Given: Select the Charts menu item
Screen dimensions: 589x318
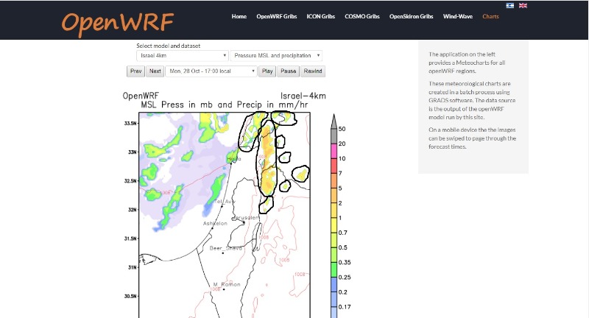Looking at the screenshot, I should click(x=490, y=16).
